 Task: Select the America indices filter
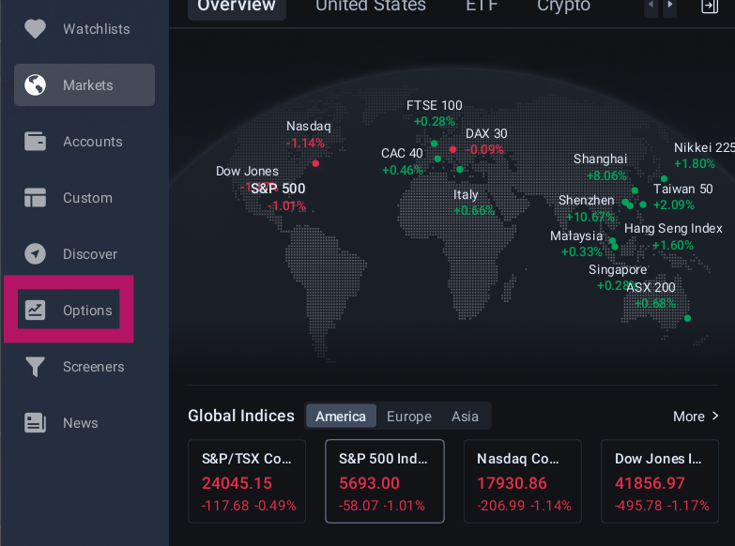pyautogui.click(x=341, y=416)
